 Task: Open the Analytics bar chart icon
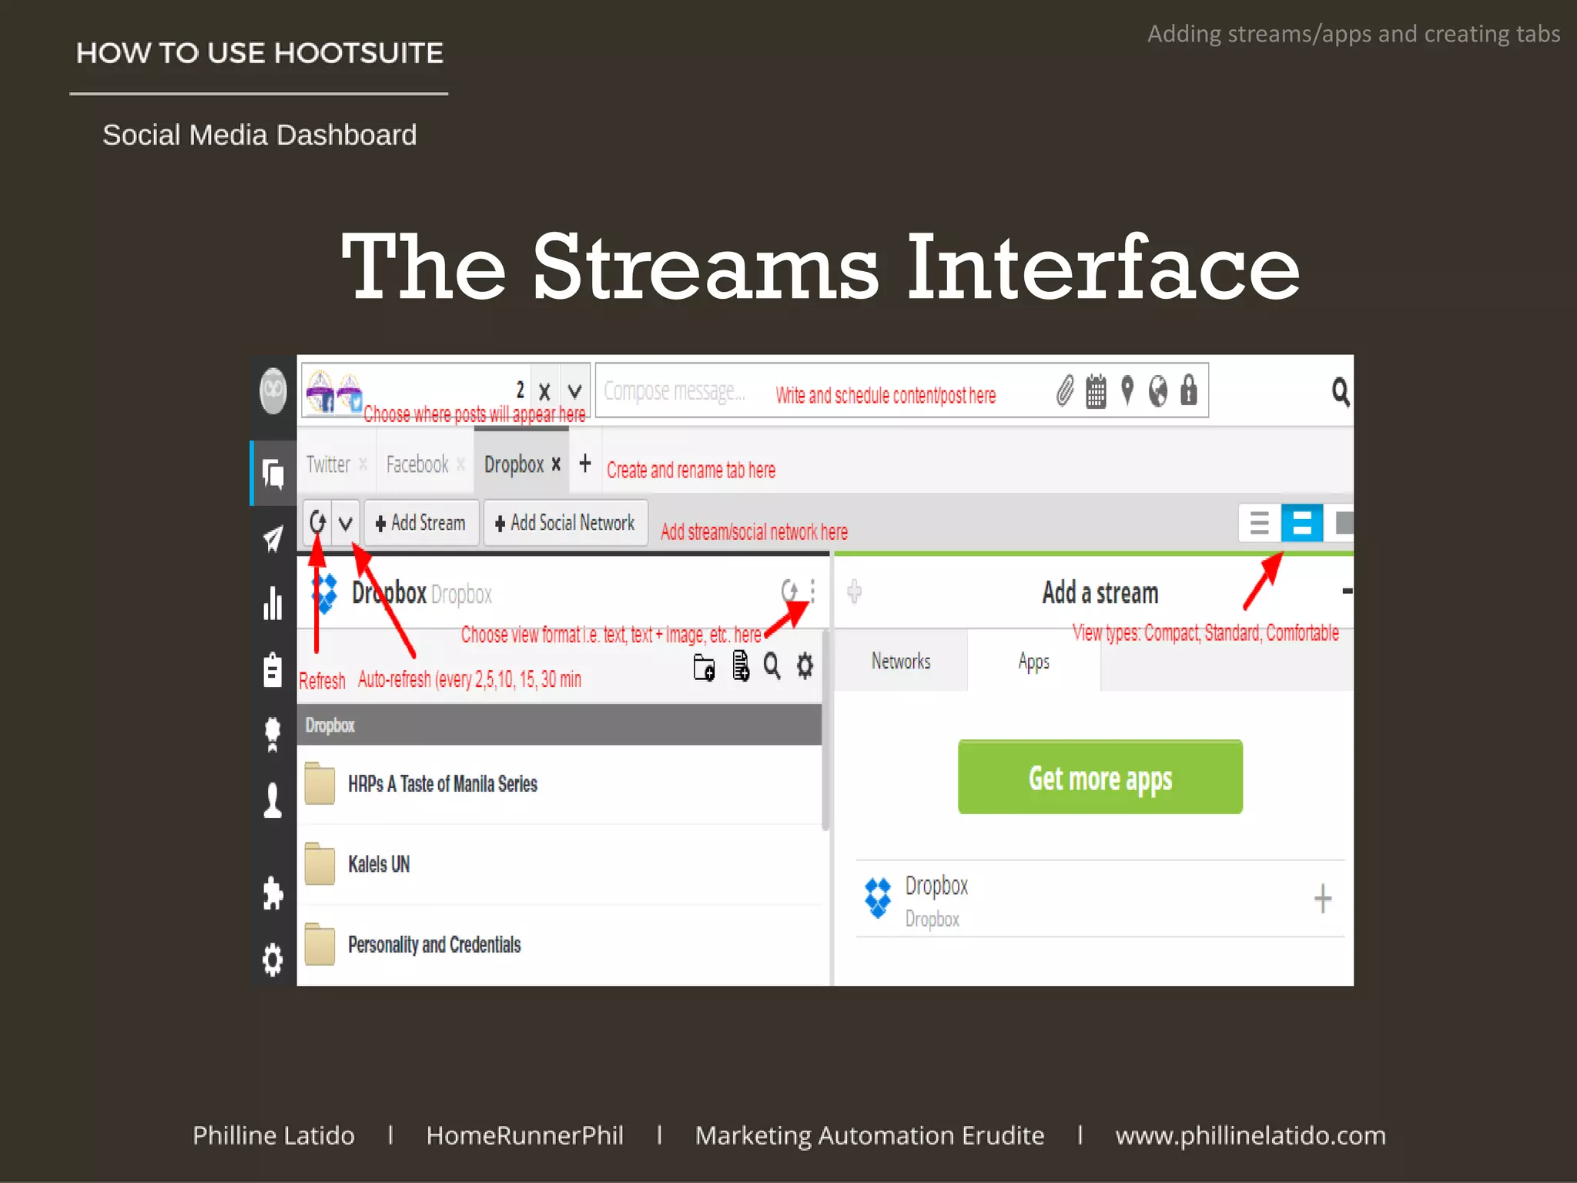(x=273, y=603)
